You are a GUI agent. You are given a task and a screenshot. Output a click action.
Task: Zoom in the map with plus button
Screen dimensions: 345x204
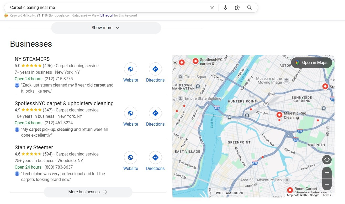[x=327, y=173]
